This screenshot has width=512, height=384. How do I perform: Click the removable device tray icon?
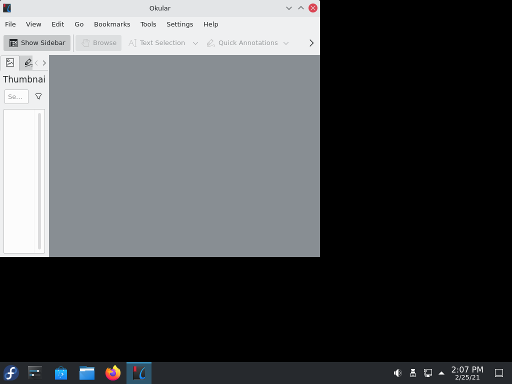[412, 373]
